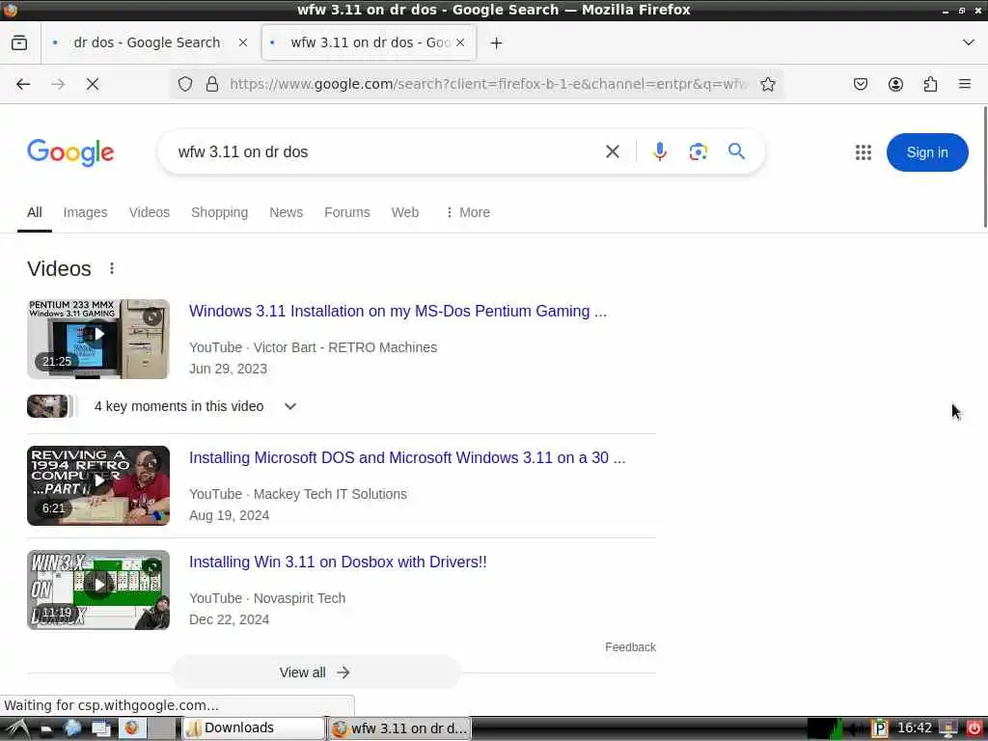The height and width of the screenshot is (741, 988).
Task: Play the Win 3.x on Dosbox thumbnail
Action: [98, 590]
